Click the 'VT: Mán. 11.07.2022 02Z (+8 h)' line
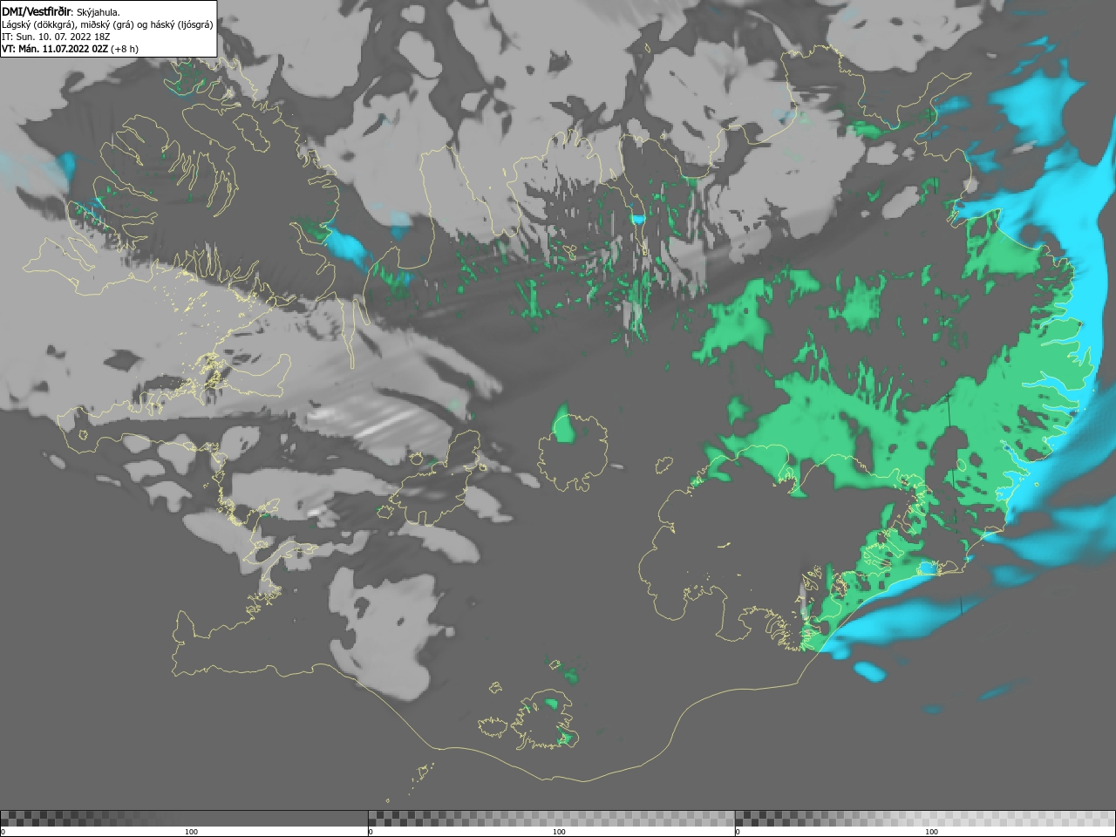The width and height of the screenshot is (1116, 837). pos(70,49)
